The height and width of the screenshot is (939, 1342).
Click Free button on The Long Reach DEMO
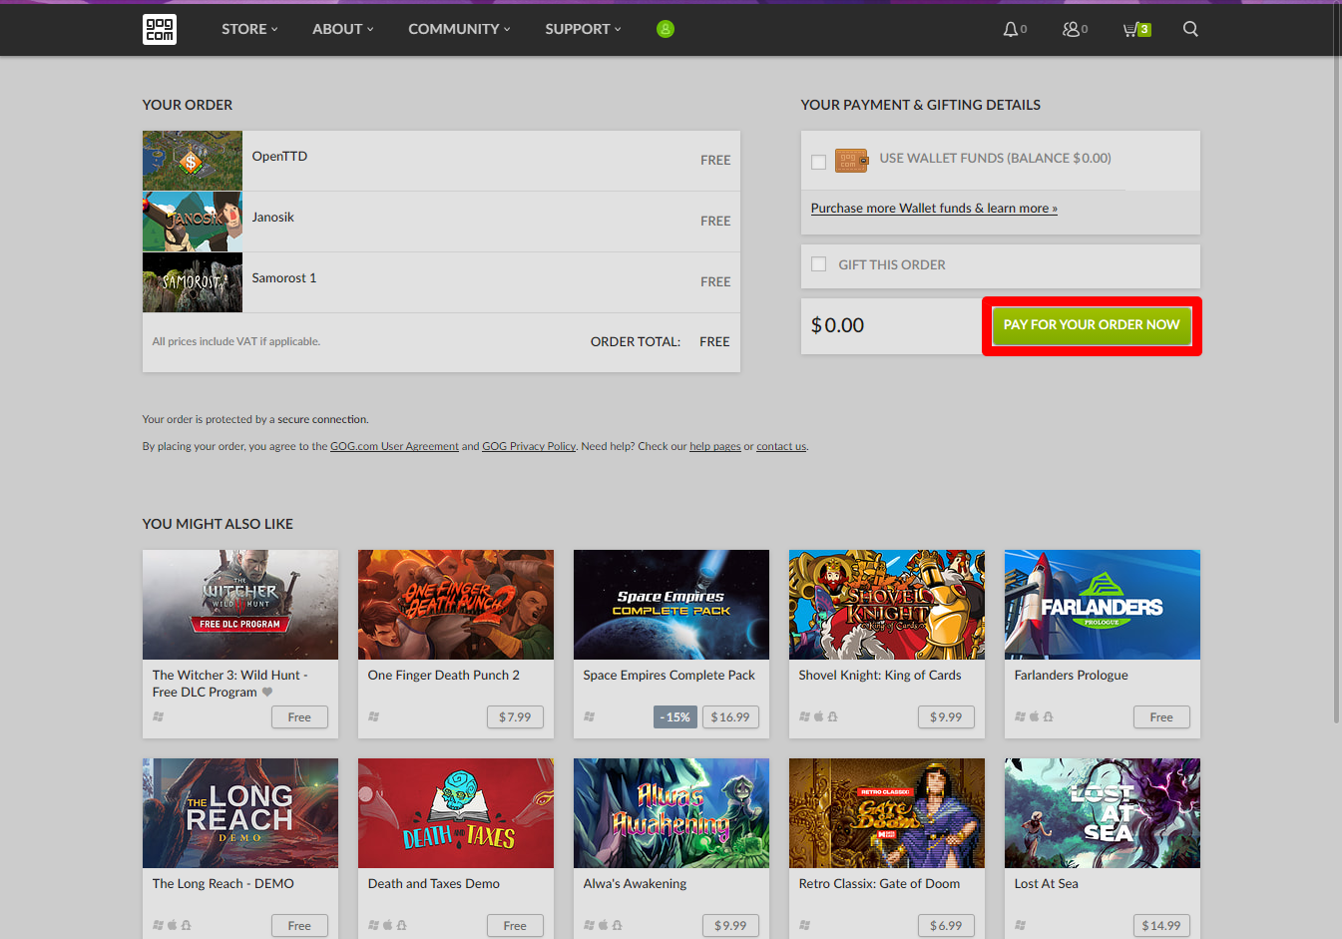point(299,925)
